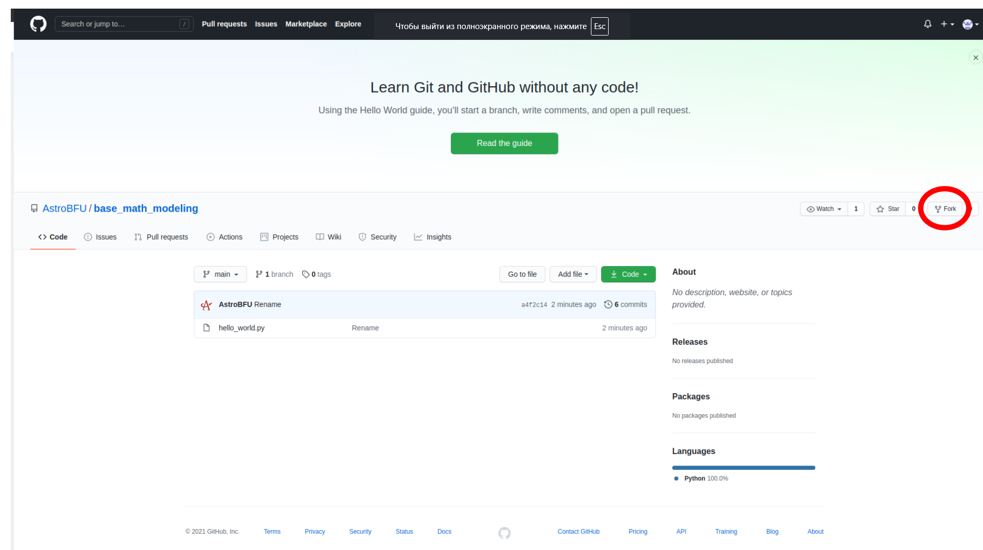Open GitHub home via Octocat logo
Viewport: 983px width, 550px height.
pos(38,24)
